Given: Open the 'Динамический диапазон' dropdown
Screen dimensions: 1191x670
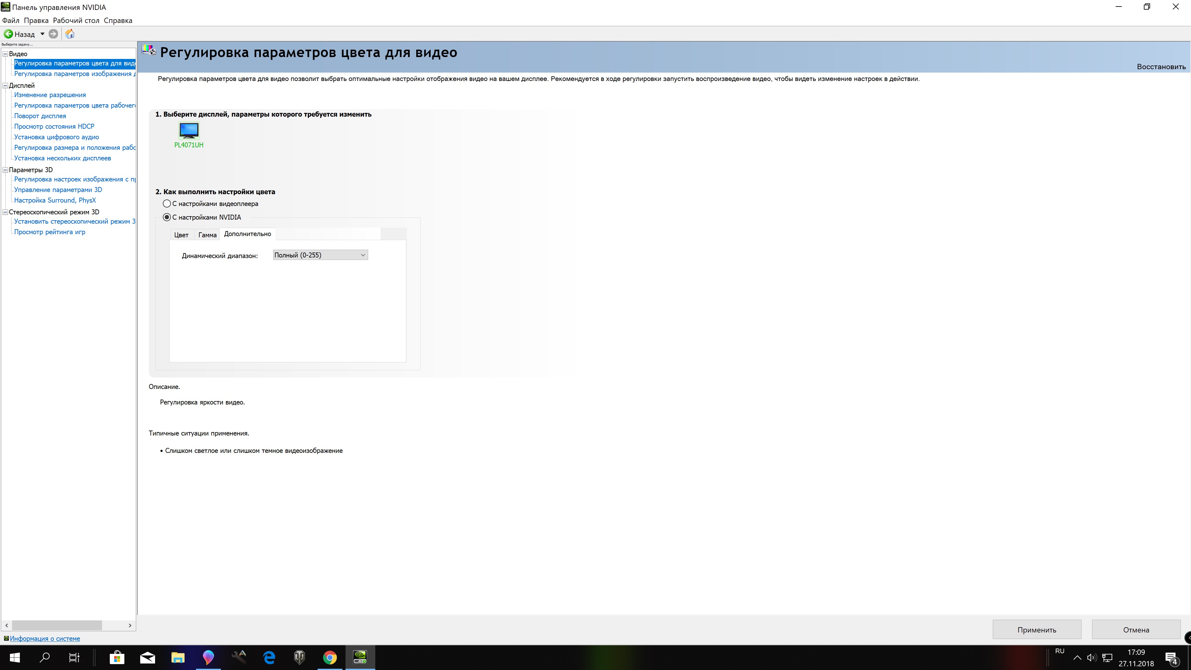Looking at the screenshot, I should click(320, 255).
